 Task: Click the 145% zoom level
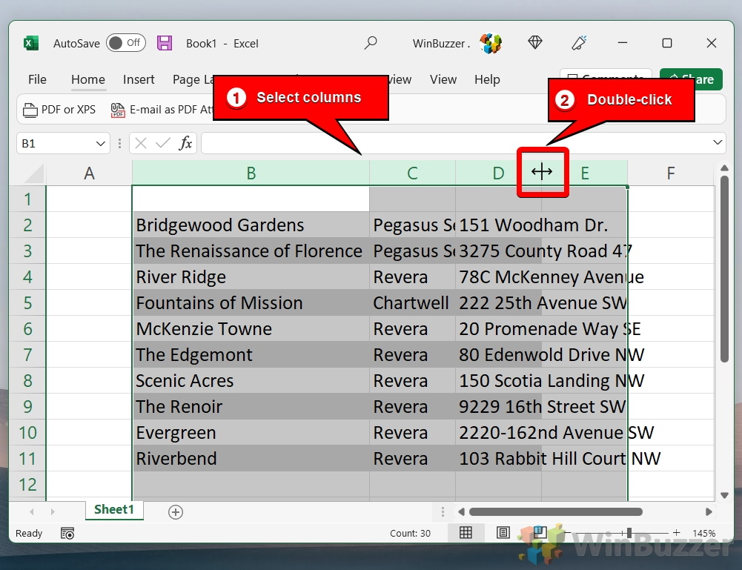703,533
